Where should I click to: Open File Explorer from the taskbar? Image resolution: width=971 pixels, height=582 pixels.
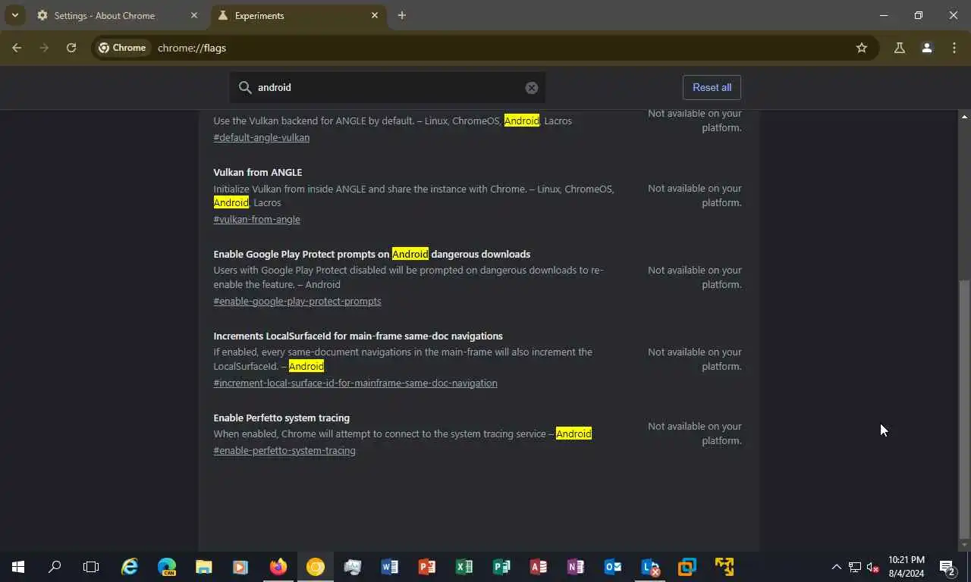tap(204, 567)
